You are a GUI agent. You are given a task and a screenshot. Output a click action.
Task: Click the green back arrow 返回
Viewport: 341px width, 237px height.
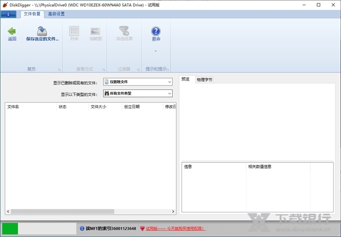pyautogui.click(x=12, y=34)
